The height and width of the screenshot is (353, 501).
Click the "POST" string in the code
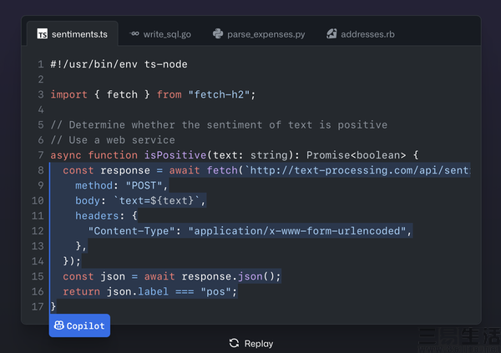click(147, 185)
